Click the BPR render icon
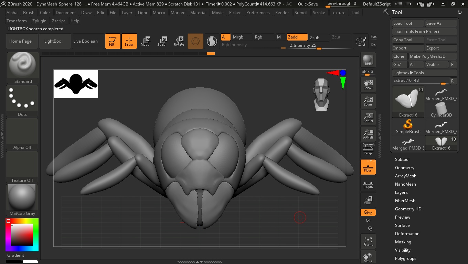Image resolution: width=468 pixels, height=264 pixels. 368,60
